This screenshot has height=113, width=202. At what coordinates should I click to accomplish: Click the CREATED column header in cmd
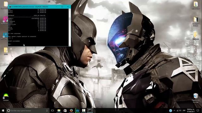[43, 15]
